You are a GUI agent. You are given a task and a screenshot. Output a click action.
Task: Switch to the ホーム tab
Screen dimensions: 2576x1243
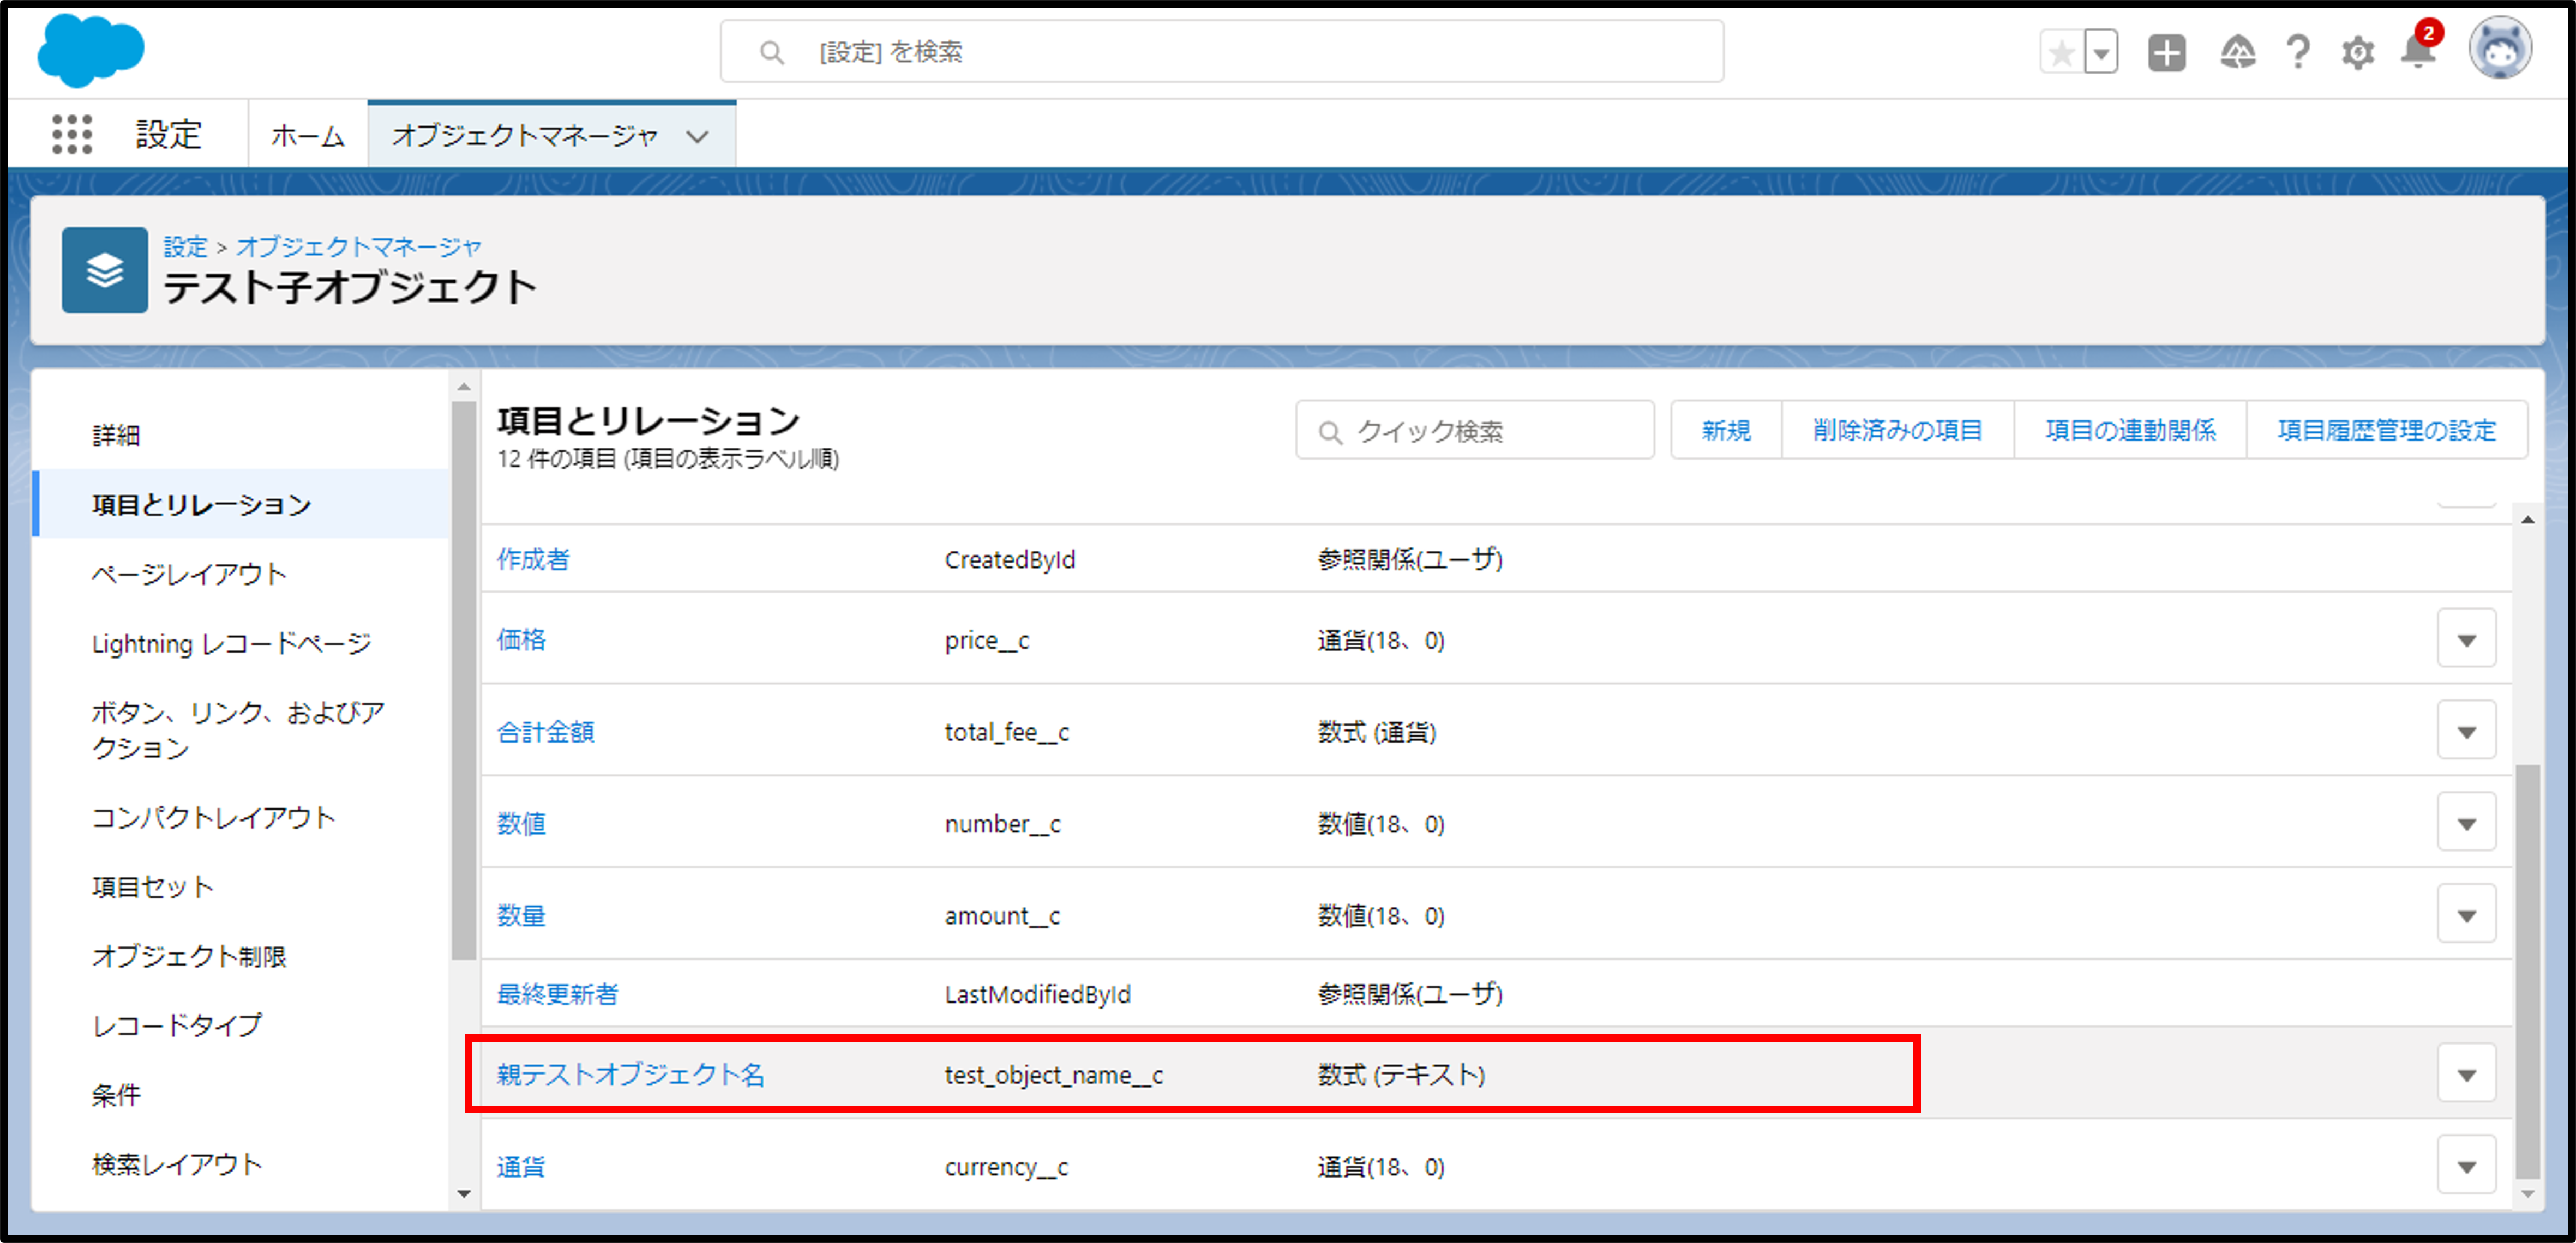tap(307, 136)
